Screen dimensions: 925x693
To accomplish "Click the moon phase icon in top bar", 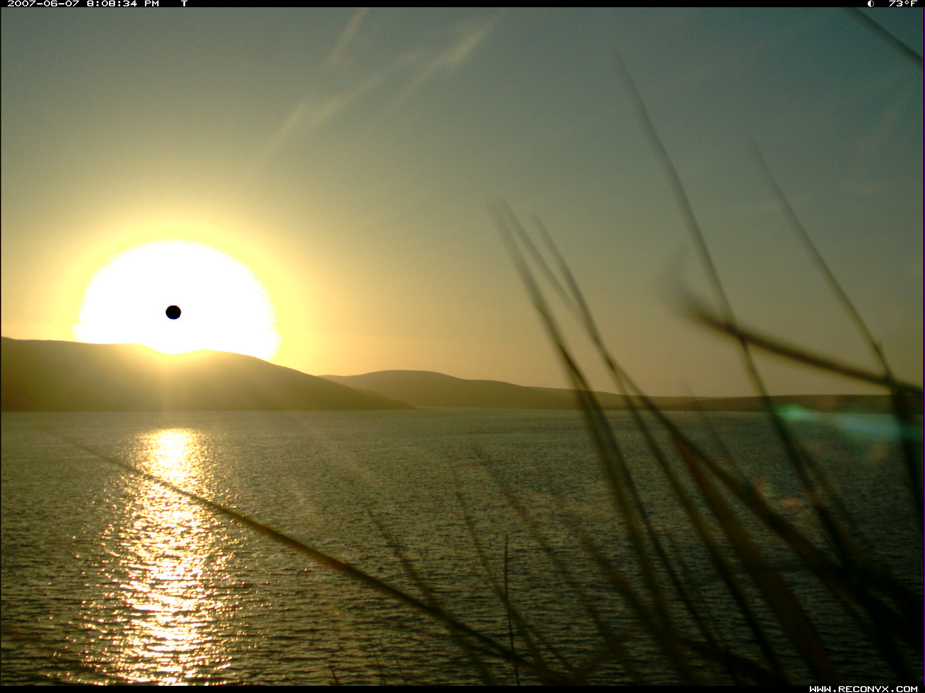I will pyautogui.click(x=870, y=4).
